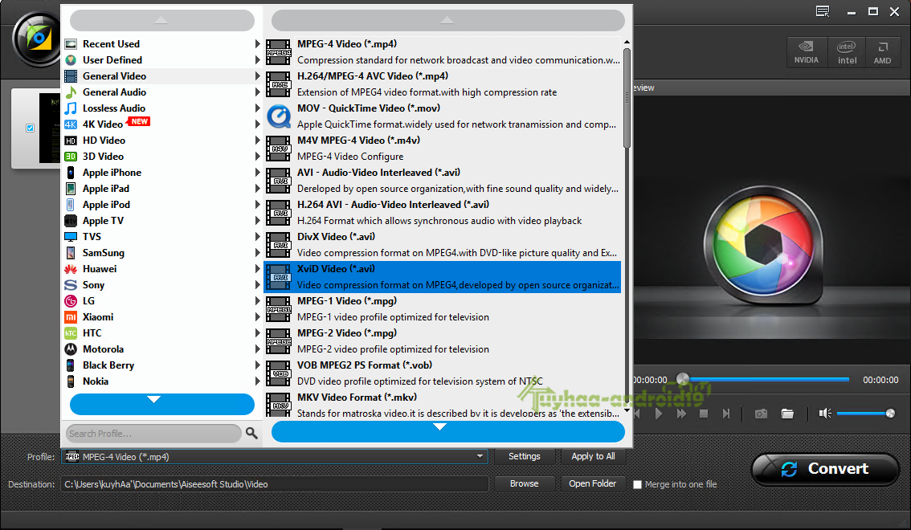Choose MPEG-4 Video (*.mp4) format
Viewport: 911px width, 530px height.
[x=443, y=51]
